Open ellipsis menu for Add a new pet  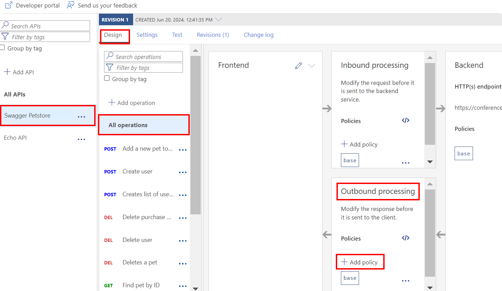pyautogui.click(x=183, y=150)
